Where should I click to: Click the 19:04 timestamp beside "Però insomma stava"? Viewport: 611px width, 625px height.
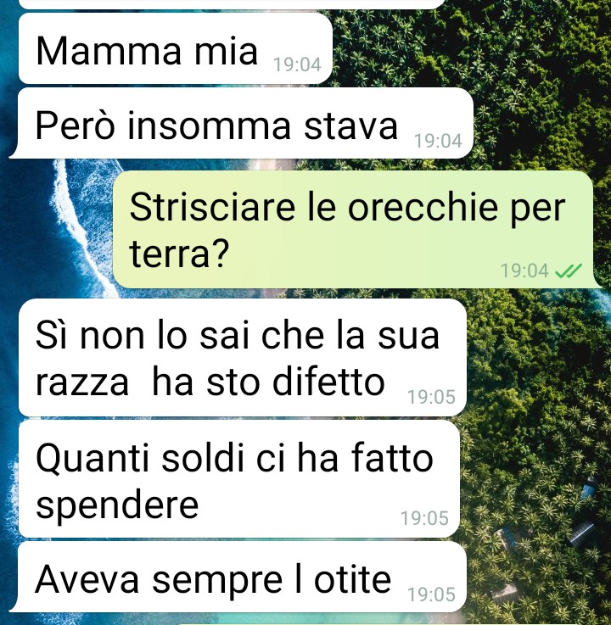(438, 141)
